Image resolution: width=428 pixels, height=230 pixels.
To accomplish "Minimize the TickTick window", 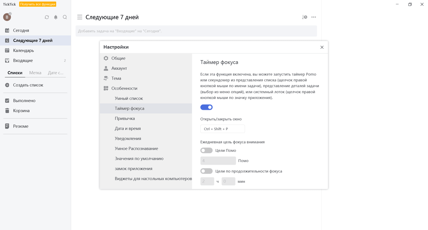I will 397,4.
